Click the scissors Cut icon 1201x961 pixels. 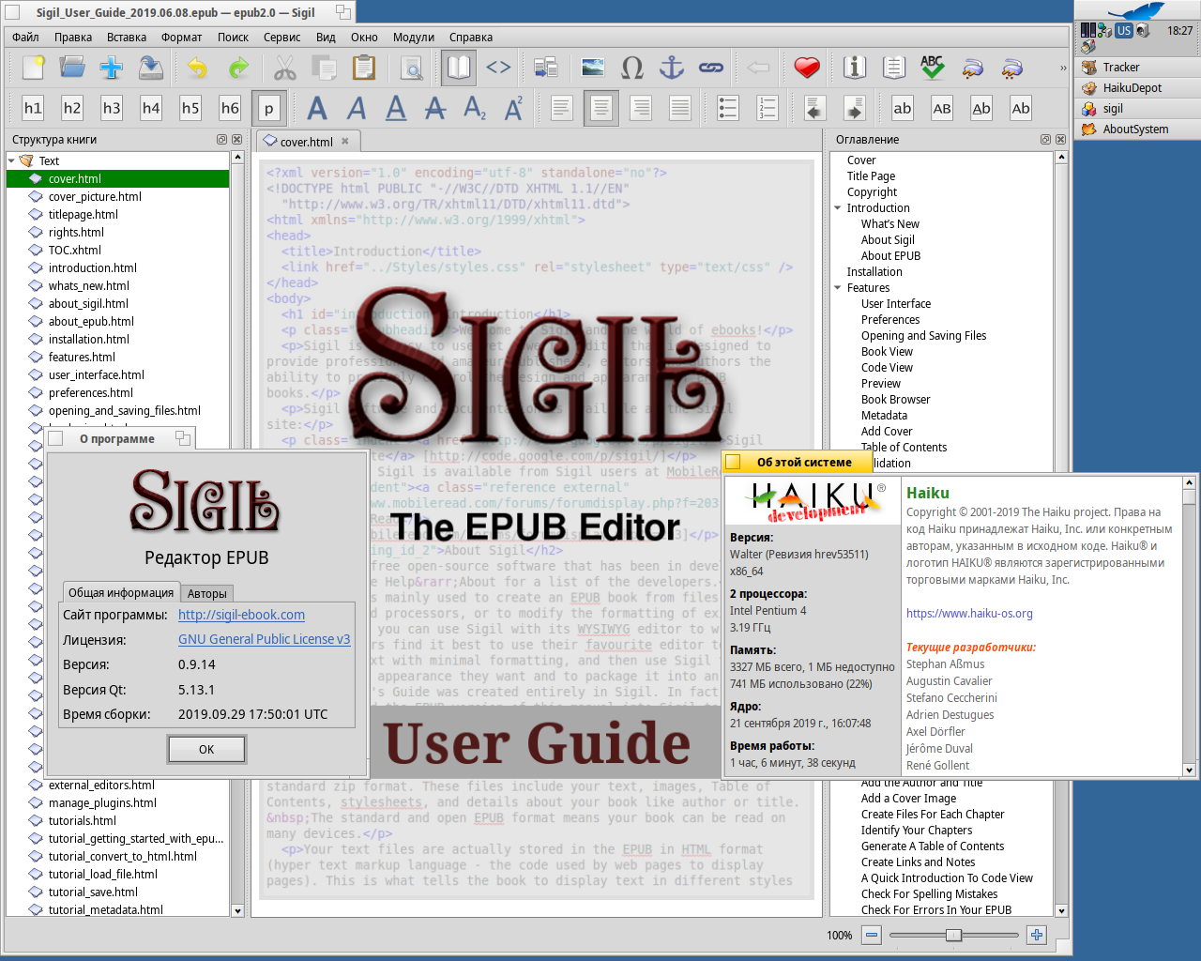pos(285,68)
